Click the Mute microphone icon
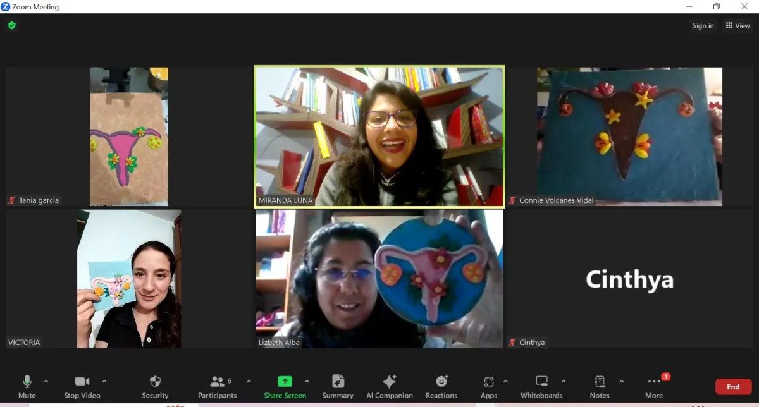759x407 pixels. (x=27, y=381)
